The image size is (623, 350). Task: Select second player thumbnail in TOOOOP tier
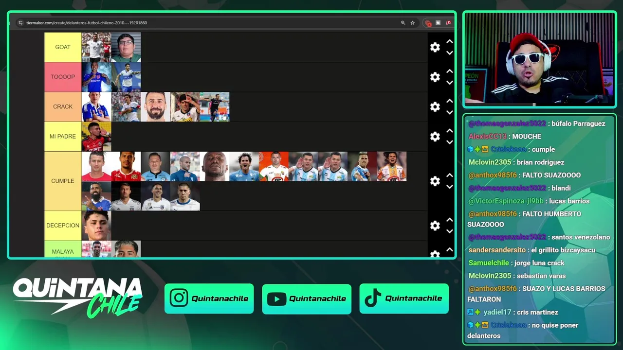[126, 77]
